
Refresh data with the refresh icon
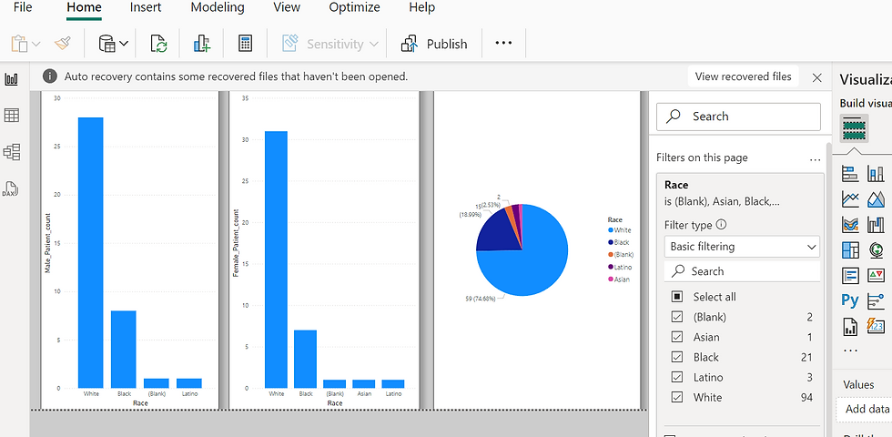tap(158, 44)
